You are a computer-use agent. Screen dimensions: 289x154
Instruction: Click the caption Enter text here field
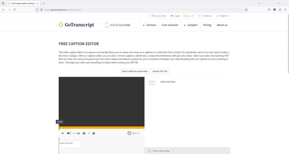tap(168, 82)
